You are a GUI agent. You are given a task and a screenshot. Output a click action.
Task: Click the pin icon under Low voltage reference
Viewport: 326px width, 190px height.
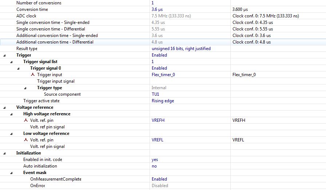[26, 140]
